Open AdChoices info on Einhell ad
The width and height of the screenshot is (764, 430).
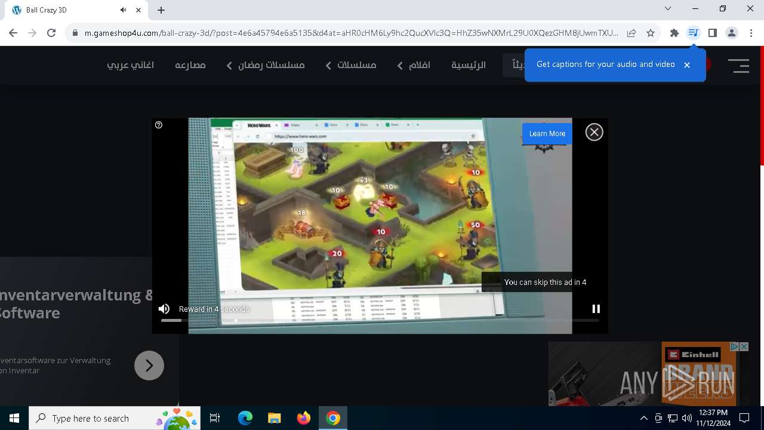(735, 346)
